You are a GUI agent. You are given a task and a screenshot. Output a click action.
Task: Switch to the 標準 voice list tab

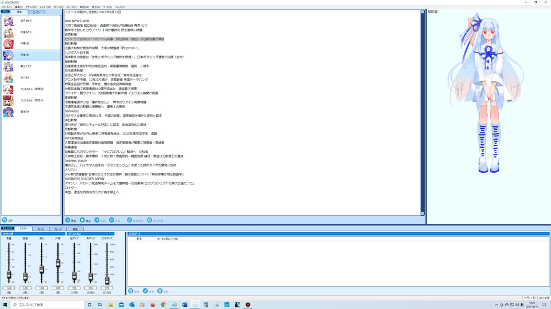point(19,12)
